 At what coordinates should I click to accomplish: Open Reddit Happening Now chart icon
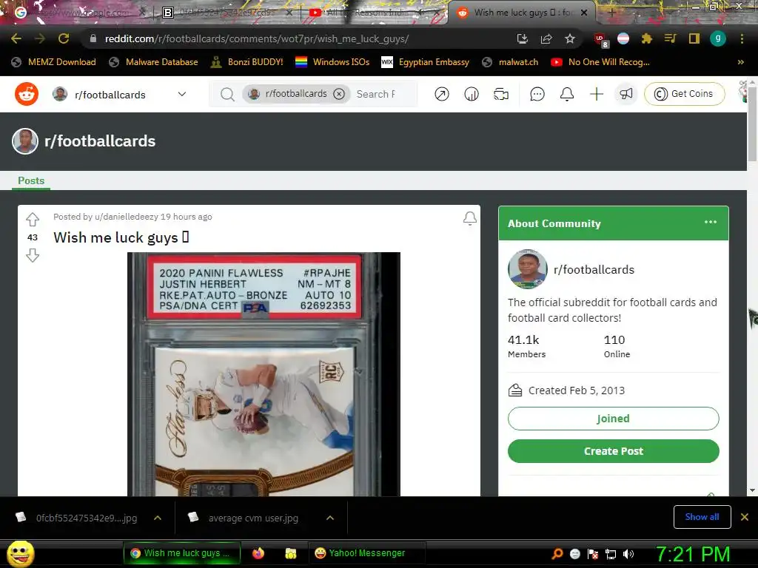[472, 94]
